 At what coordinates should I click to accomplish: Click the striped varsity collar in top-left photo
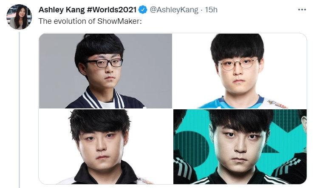tap(103, 98)
